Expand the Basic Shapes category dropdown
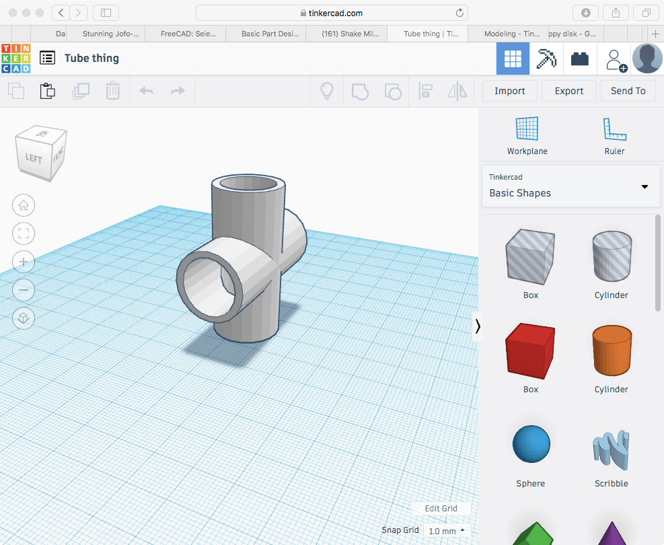Viewport: 664px width, 545px height. [x=644, y=186]
